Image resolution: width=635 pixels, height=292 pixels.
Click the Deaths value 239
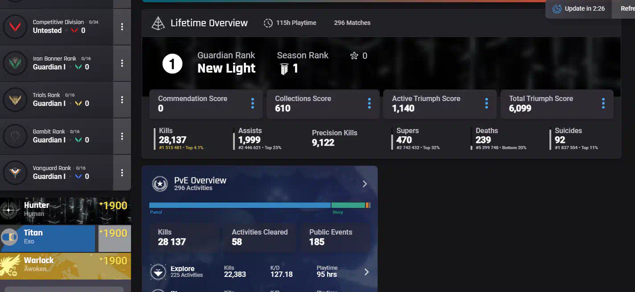483,140
